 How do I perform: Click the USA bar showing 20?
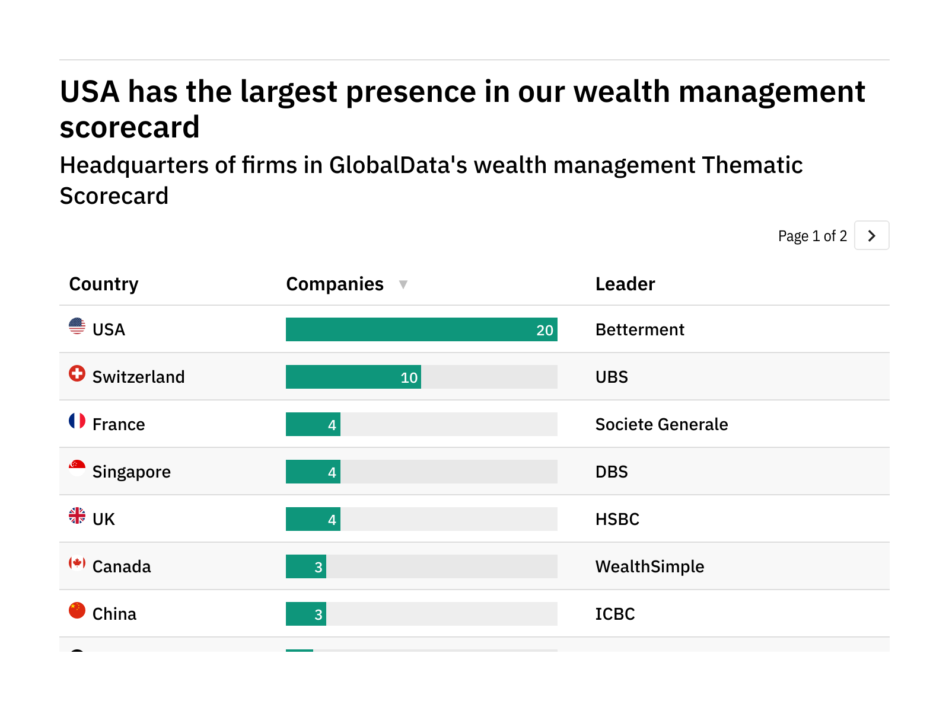pos(421,329)
